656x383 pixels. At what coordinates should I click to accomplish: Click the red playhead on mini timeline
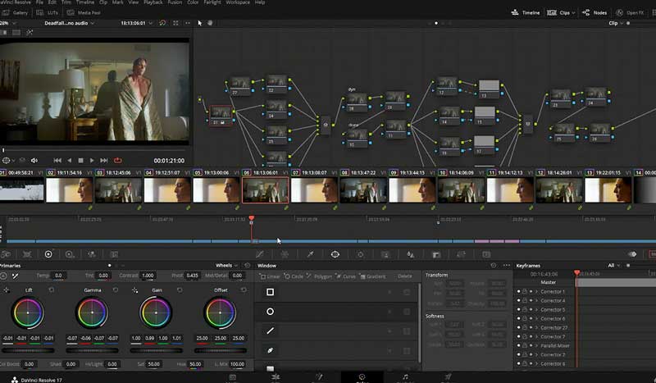click(x=252, y=218)
